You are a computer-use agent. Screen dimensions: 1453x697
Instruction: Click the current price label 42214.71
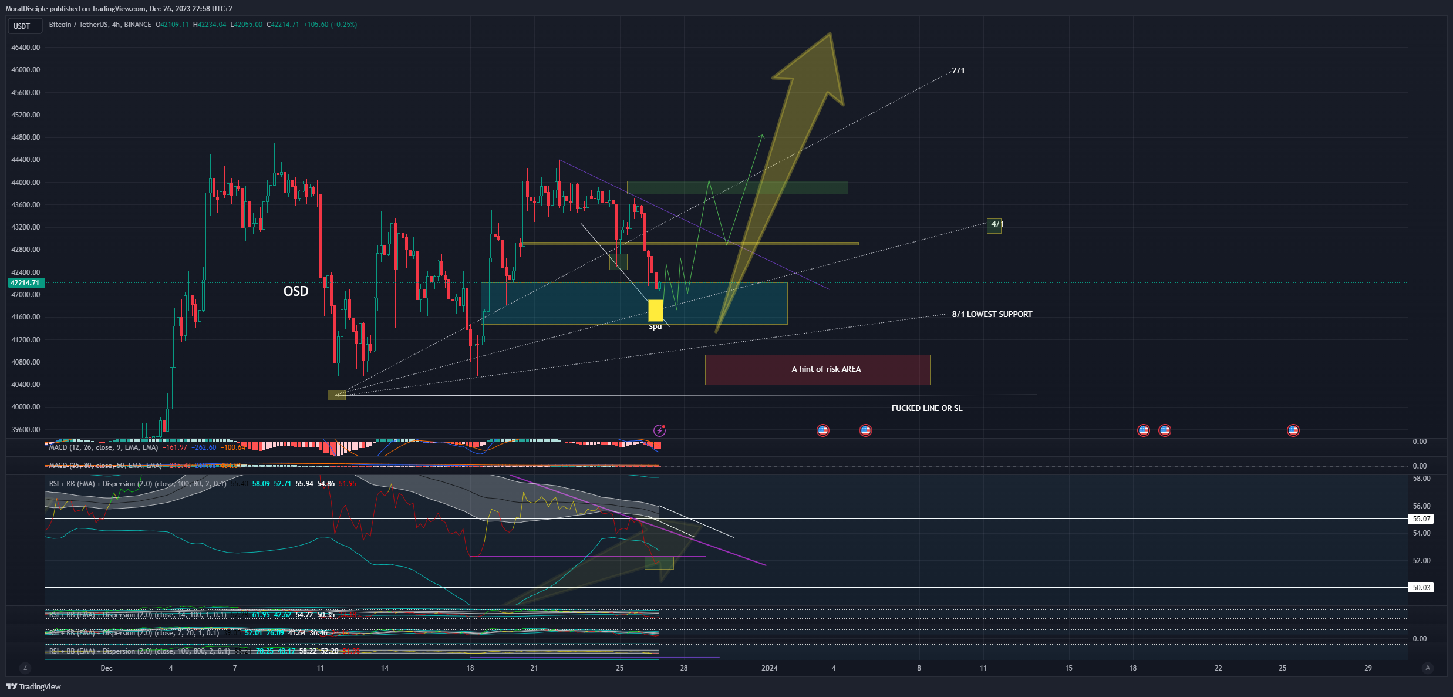25,283
